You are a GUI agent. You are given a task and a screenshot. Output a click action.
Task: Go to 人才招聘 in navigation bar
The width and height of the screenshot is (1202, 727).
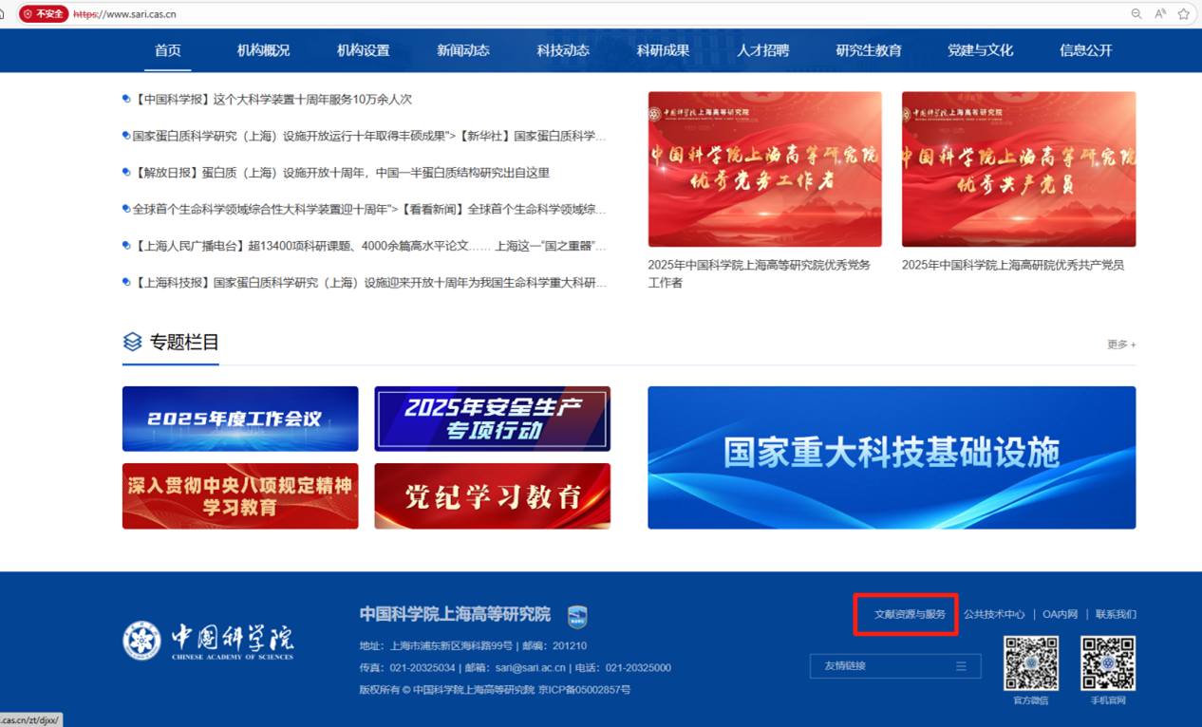762,51
